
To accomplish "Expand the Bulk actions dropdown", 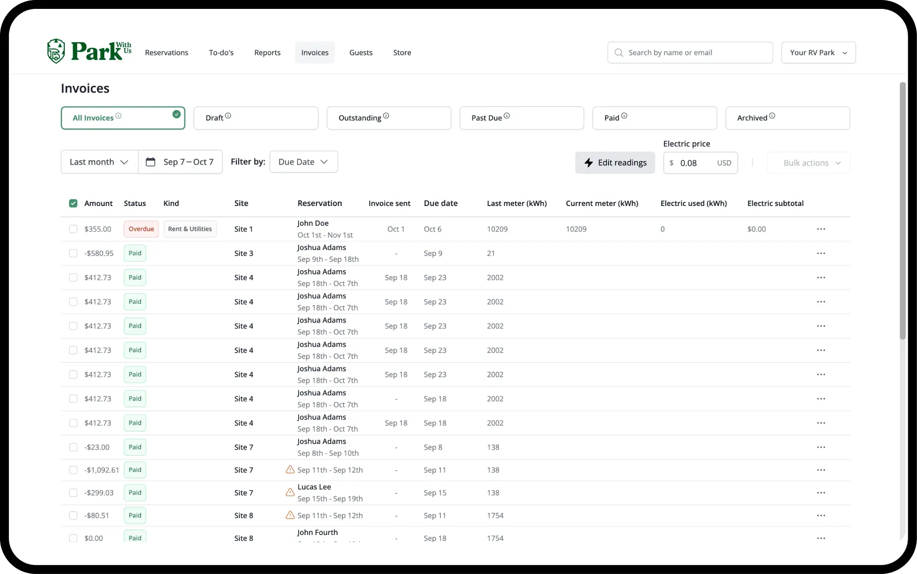I will [808, 163].
